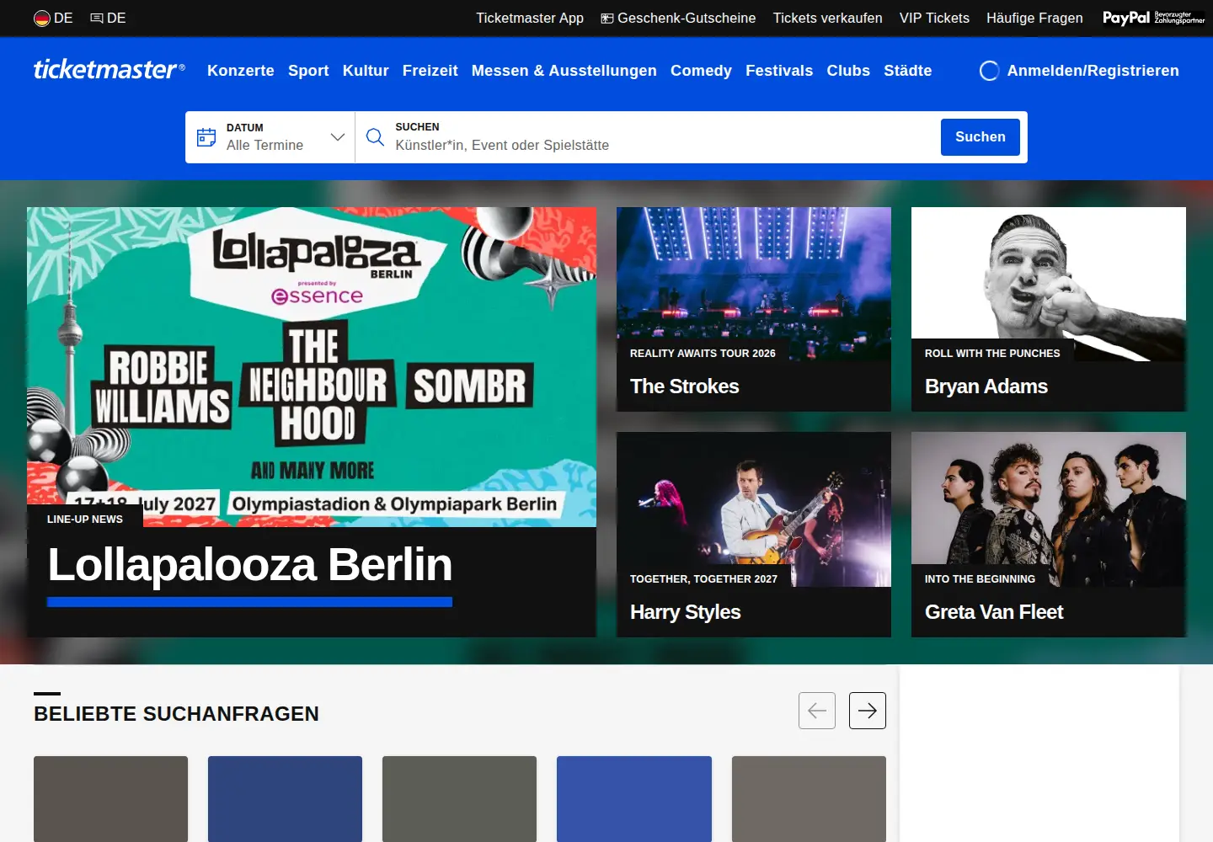Open the Sport menu
The height and width of the screenshot is (842, 1213).
pyautogui.click(x=308, y=71)
